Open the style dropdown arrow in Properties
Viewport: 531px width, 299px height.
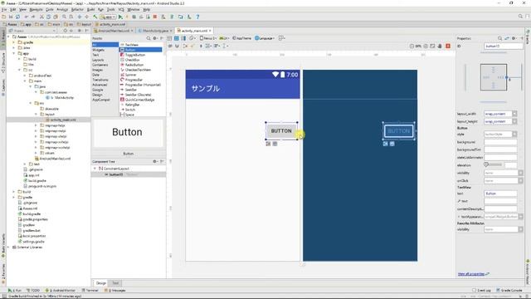point(514,134)
